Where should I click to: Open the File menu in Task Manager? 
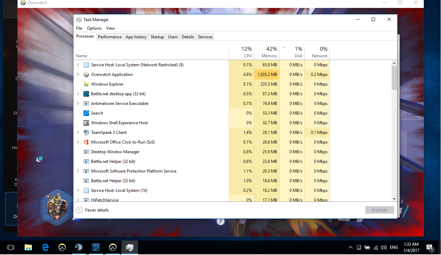pyautogui.click(x=79, y=28)
